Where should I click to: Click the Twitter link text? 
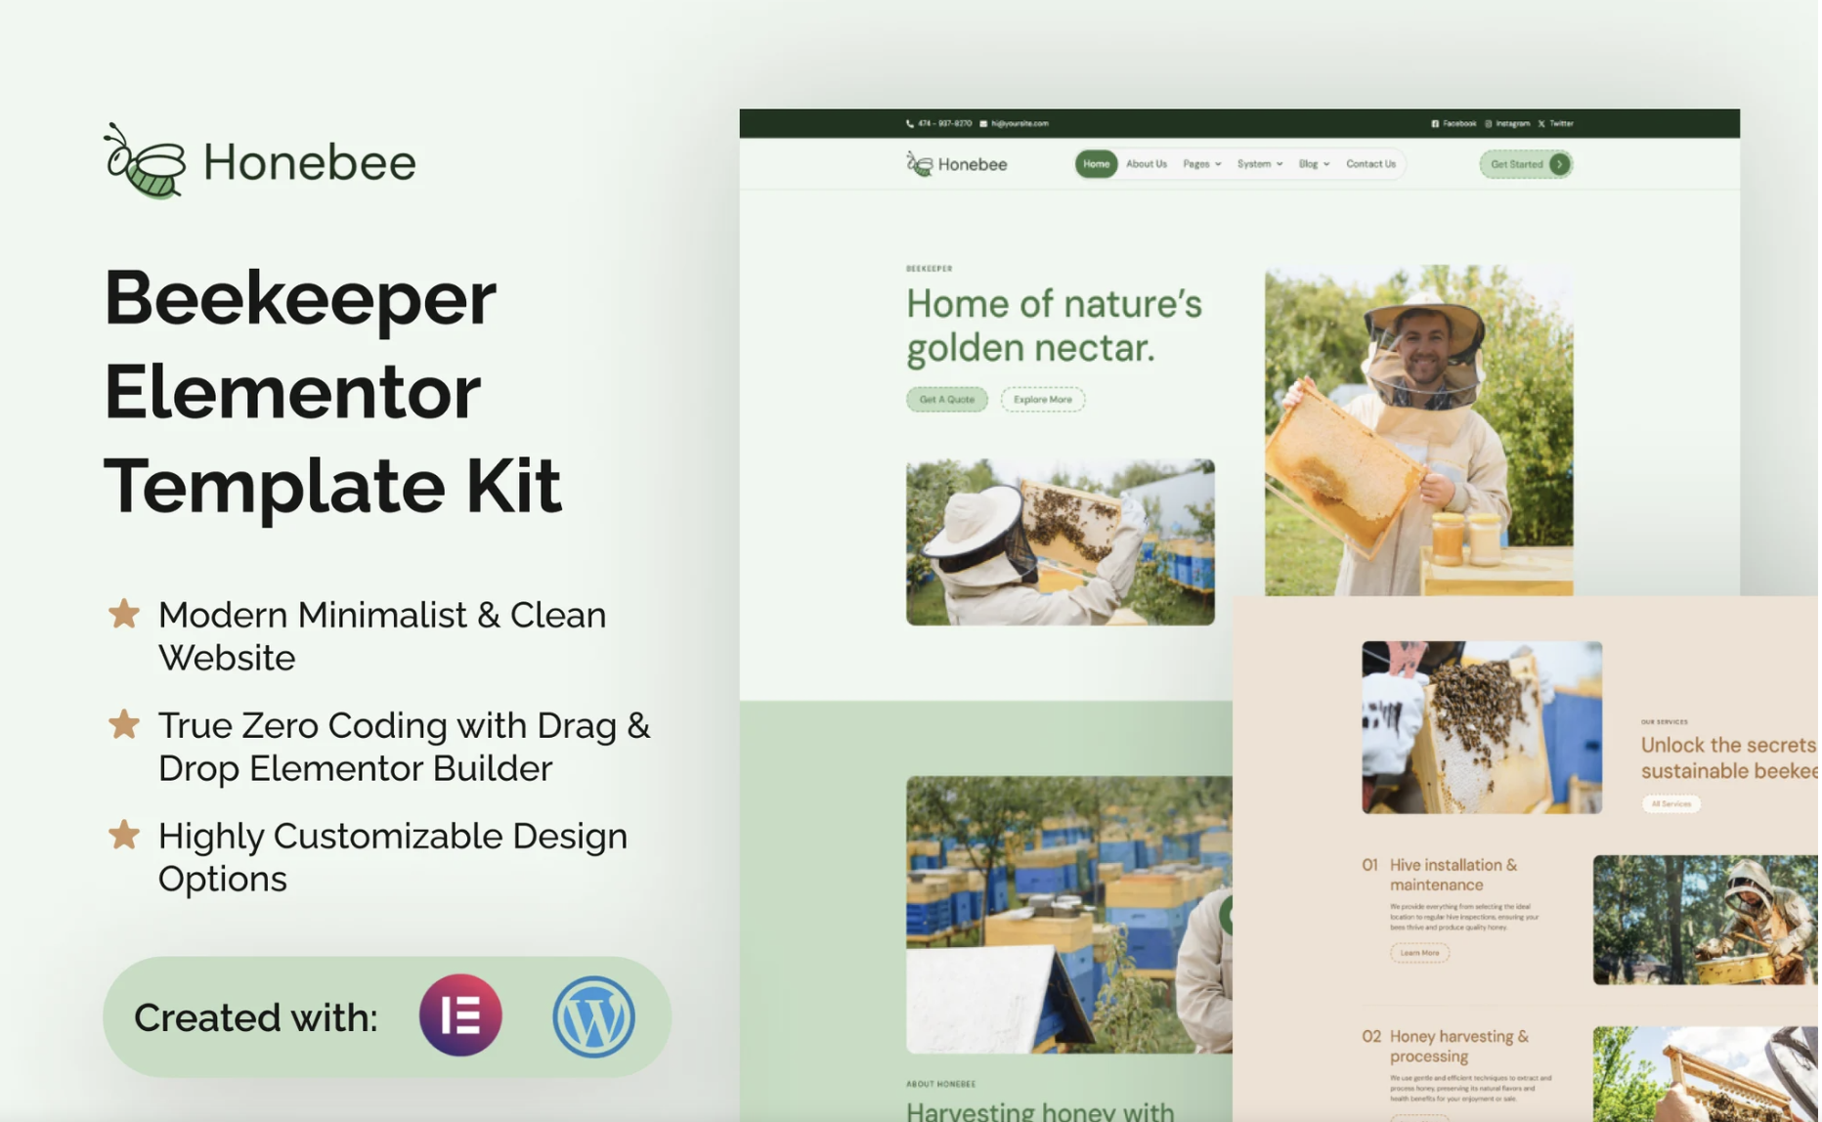(1561, 124)
